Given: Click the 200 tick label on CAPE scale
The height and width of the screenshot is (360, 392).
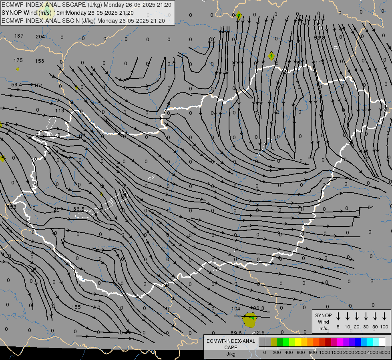Looking at the screenshot, I should click(x=277, y=352).
